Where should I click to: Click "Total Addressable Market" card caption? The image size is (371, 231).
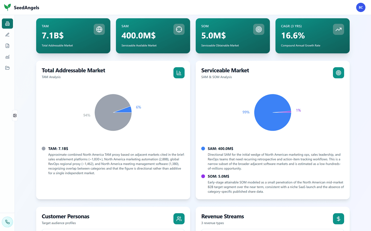[57, 46]
